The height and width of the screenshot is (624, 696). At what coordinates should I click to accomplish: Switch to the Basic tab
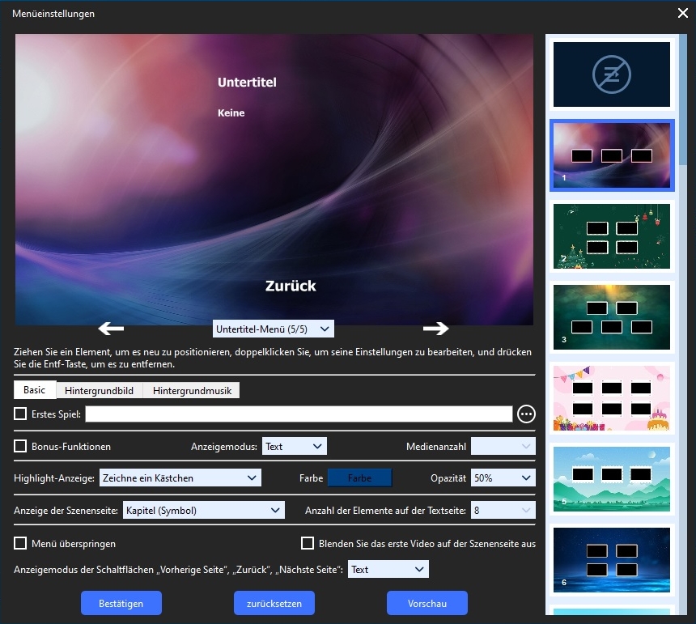coord(35,389)
